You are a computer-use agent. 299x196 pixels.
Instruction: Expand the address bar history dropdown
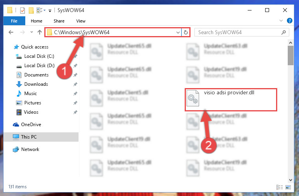coord(178,32)
